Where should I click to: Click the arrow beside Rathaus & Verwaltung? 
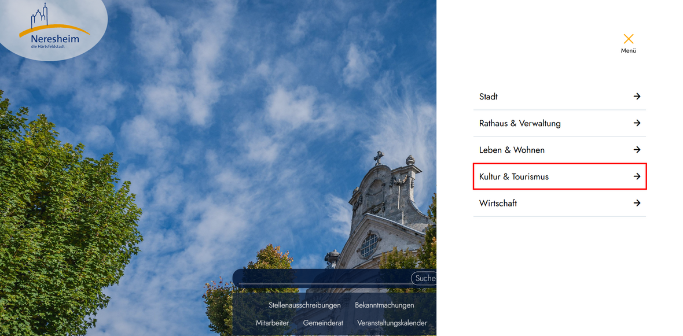637,123
